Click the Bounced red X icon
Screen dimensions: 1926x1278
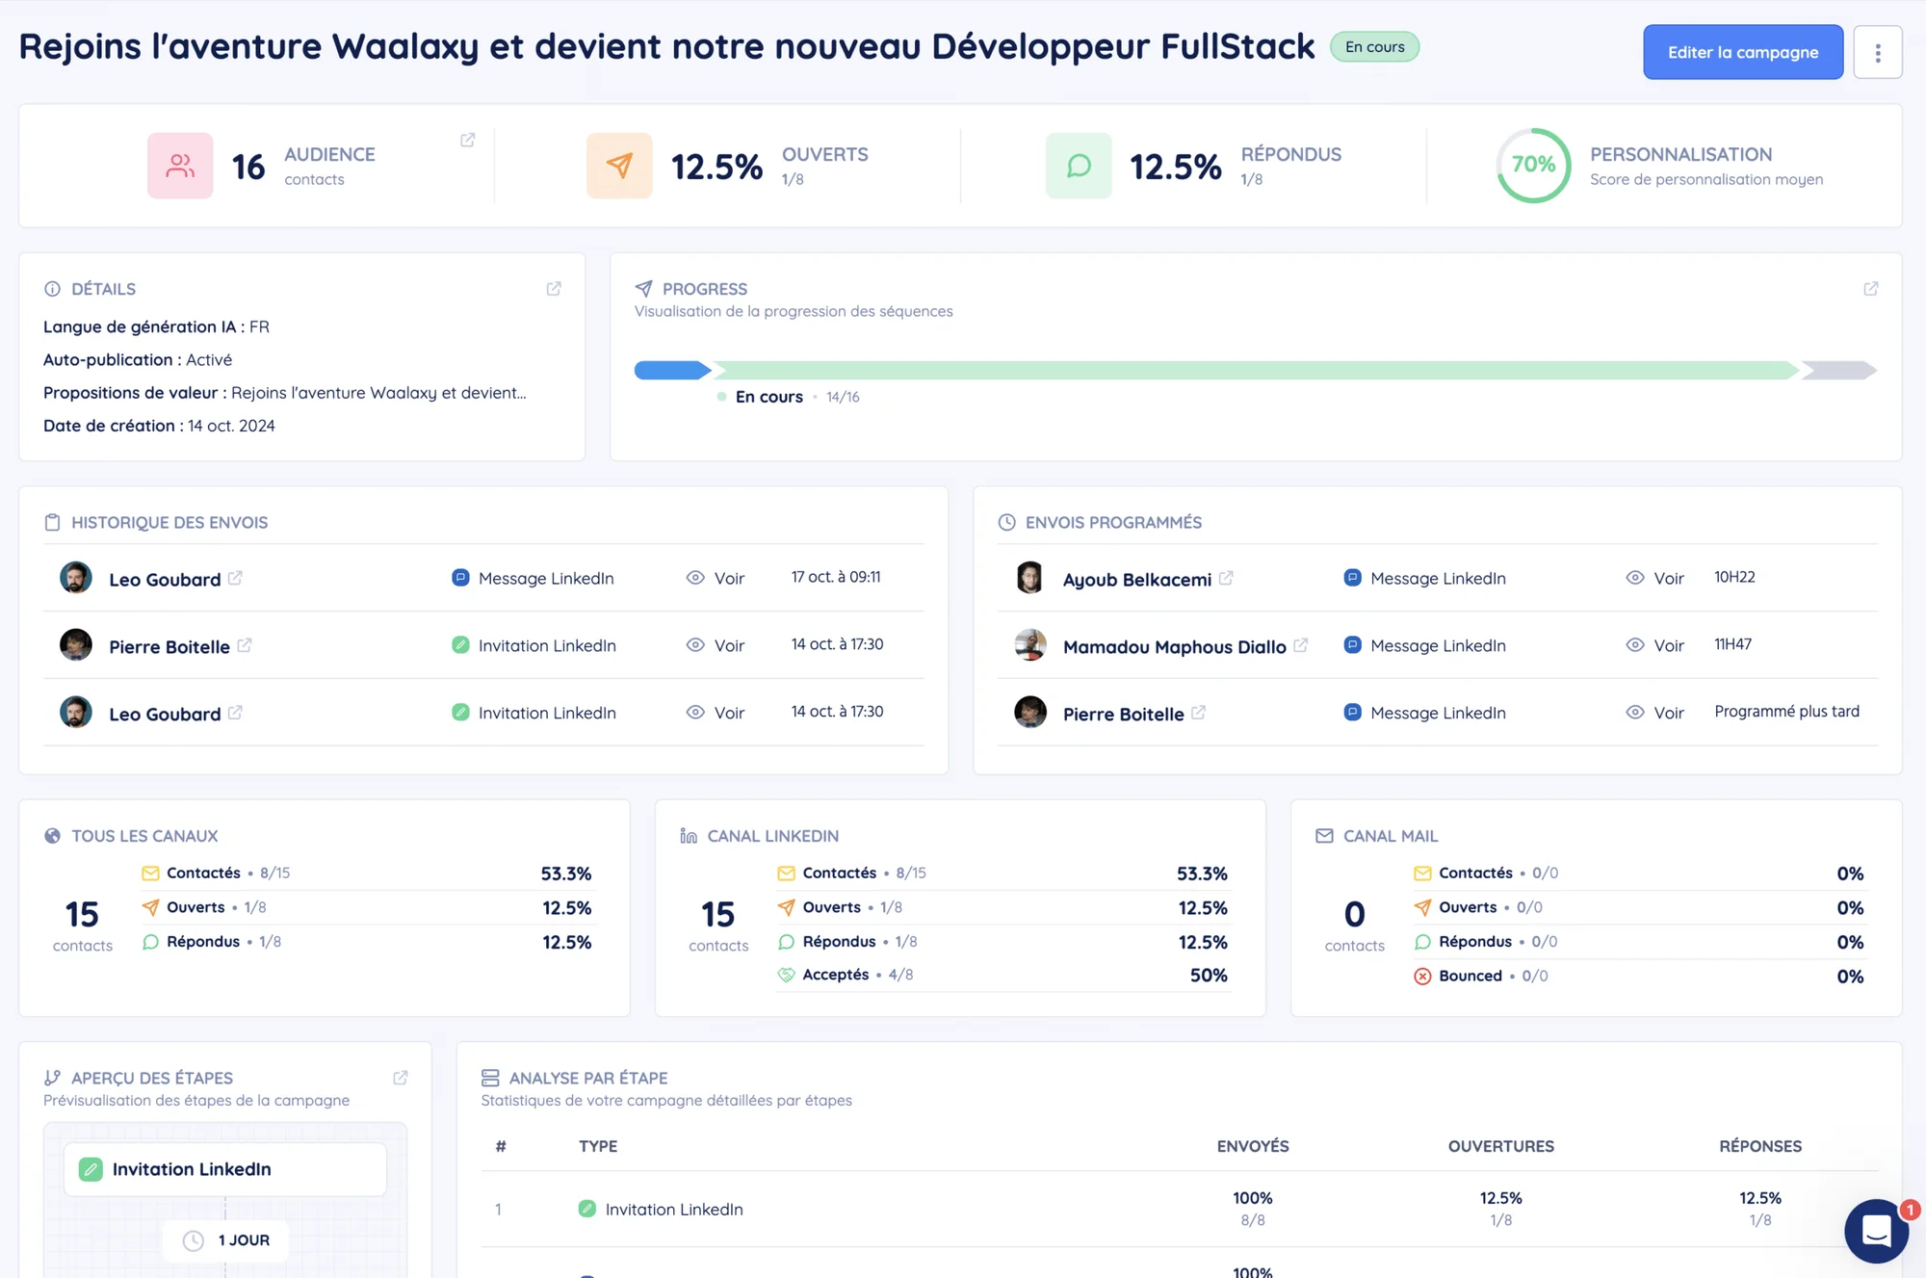(x=1422, y=976)
